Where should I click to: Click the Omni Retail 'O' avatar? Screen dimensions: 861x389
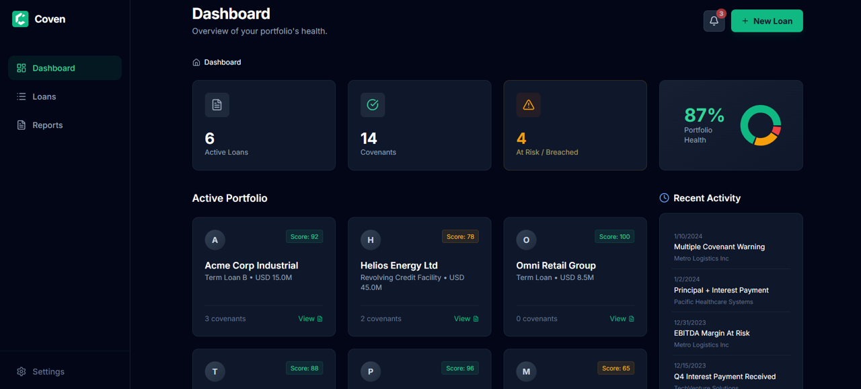pos(526,240)
